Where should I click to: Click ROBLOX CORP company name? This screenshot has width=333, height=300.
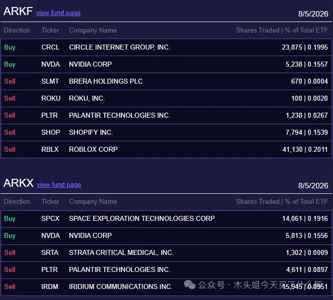93,149
